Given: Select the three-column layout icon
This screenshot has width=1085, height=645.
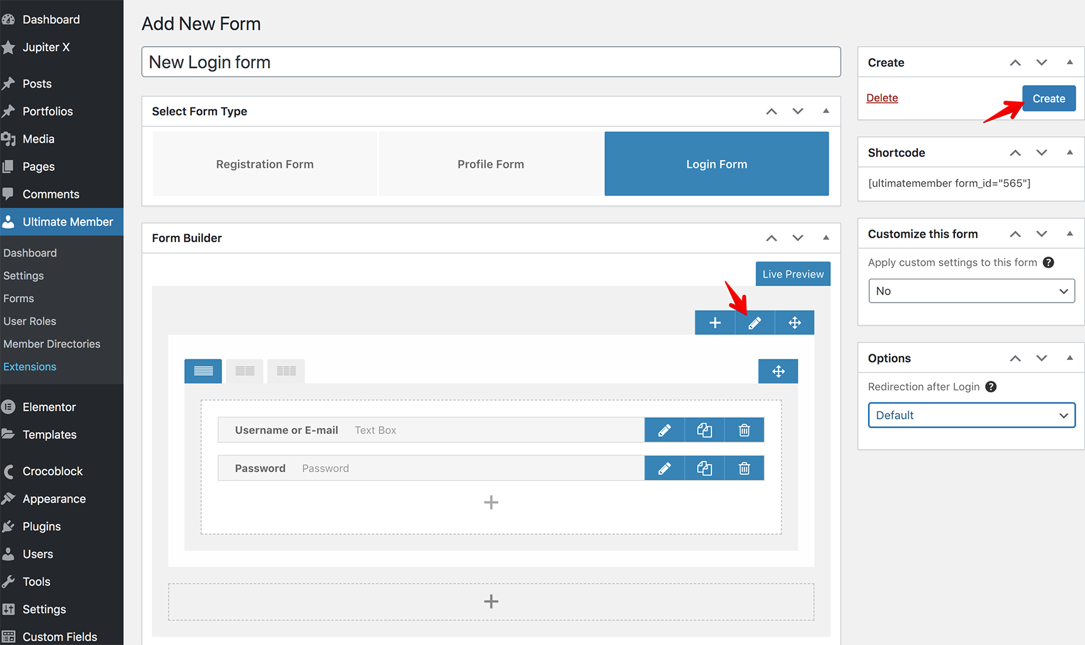Looking at the screenshot, I should (286, 371).
